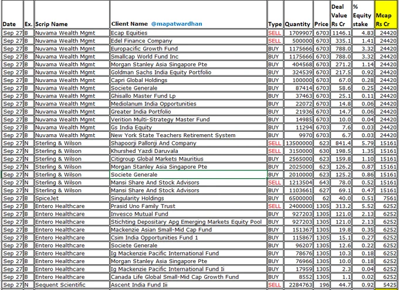The width and height of the screenshot is (399, 290).
Task: Select deal value 841.4 cell
Action: 341,143
